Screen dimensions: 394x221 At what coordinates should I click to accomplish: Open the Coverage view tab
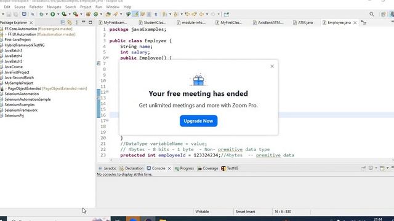[x=207, y=168]
